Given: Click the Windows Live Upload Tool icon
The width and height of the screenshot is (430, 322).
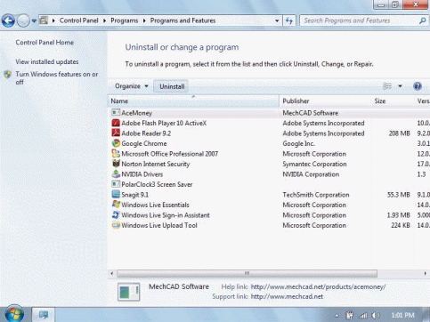Looking at the screenshot, I should tap(116, 225).
